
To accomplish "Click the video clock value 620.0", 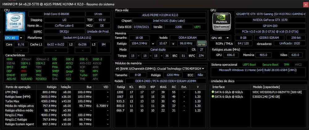I will pos(295,55).
